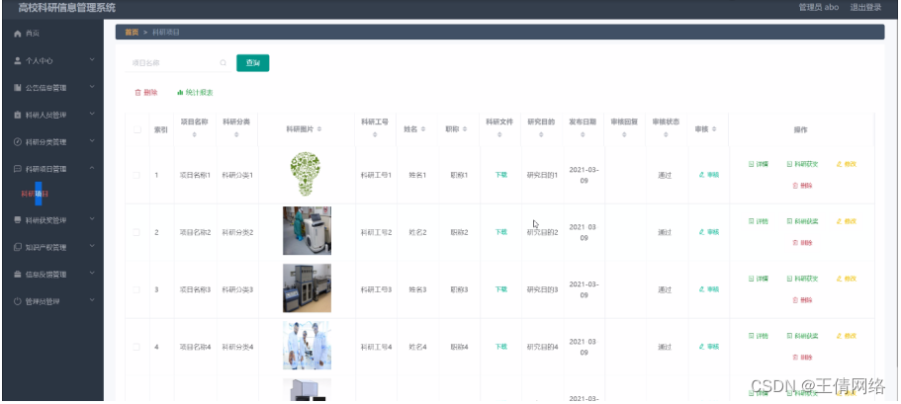Screen dimensions: 901x404
Task: Click the green 查询 button
Action: click(253, 63)
